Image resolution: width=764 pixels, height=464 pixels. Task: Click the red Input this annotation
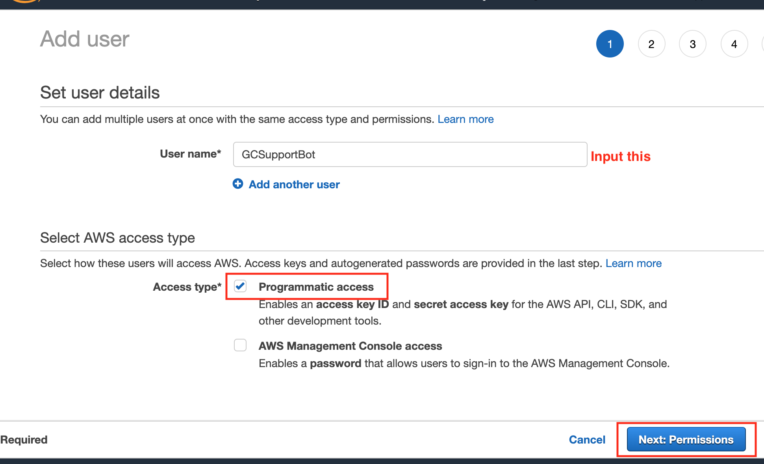pos(620,156)
